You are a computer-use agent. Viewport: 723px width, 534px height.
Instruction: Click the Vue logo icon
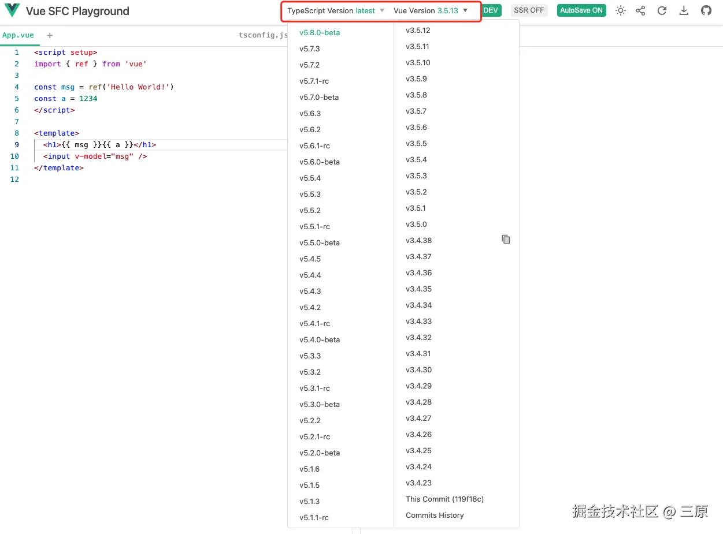[x=12, y=10]
